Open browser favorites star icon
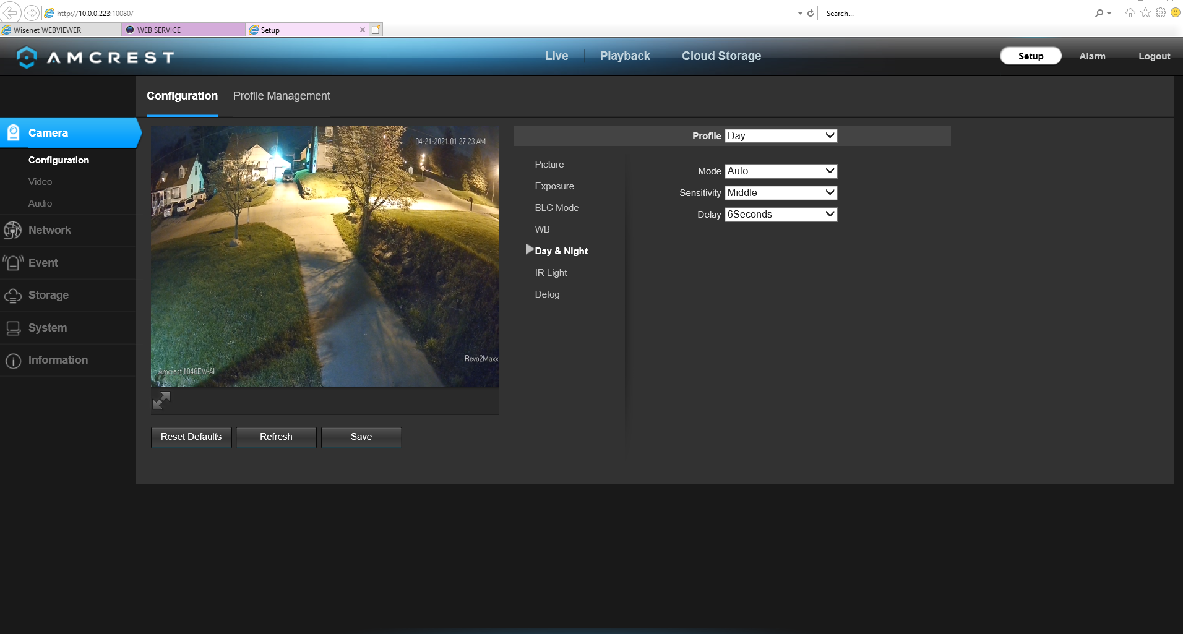This screenshot has width=1183, height=634. coord(1146,13)
